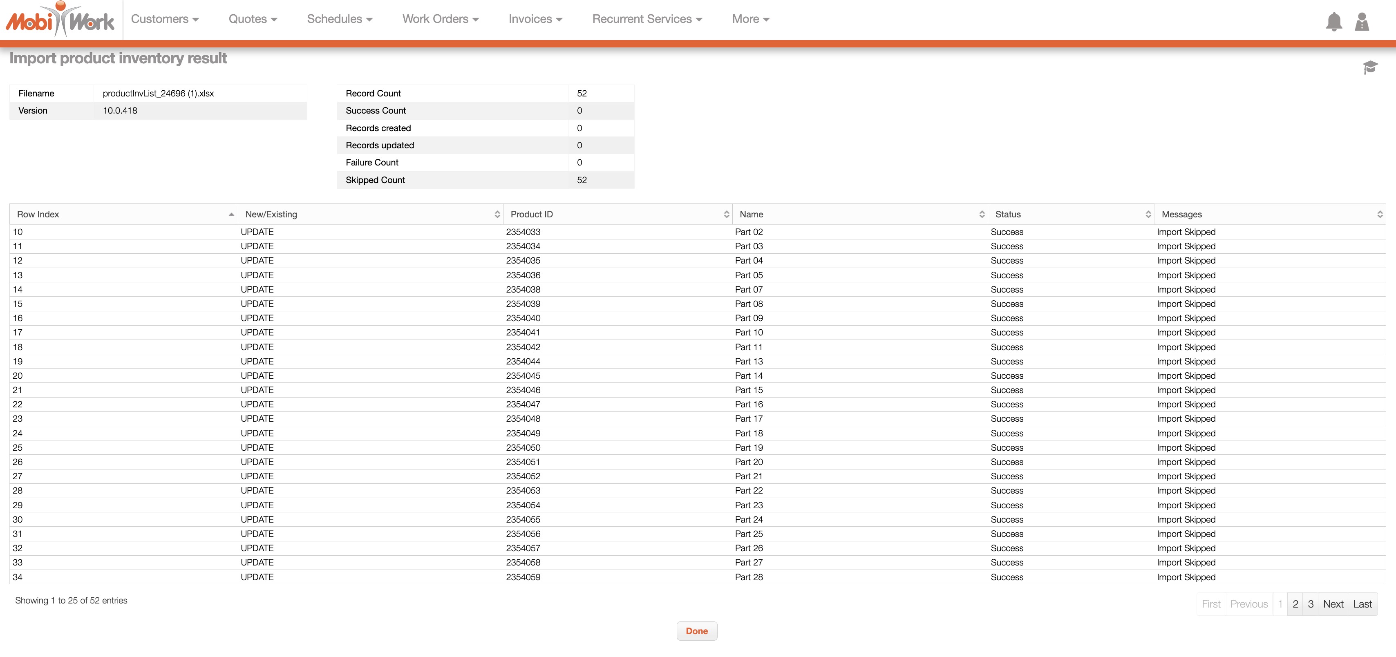This screenshot has width=1396, height=657.
Task: Select the row for Part 15
Action: click(x=748, y=390)
